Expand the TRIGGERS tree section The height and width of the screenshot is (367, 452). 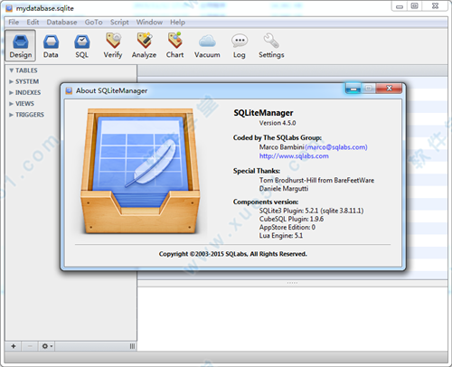coord(12,115)
